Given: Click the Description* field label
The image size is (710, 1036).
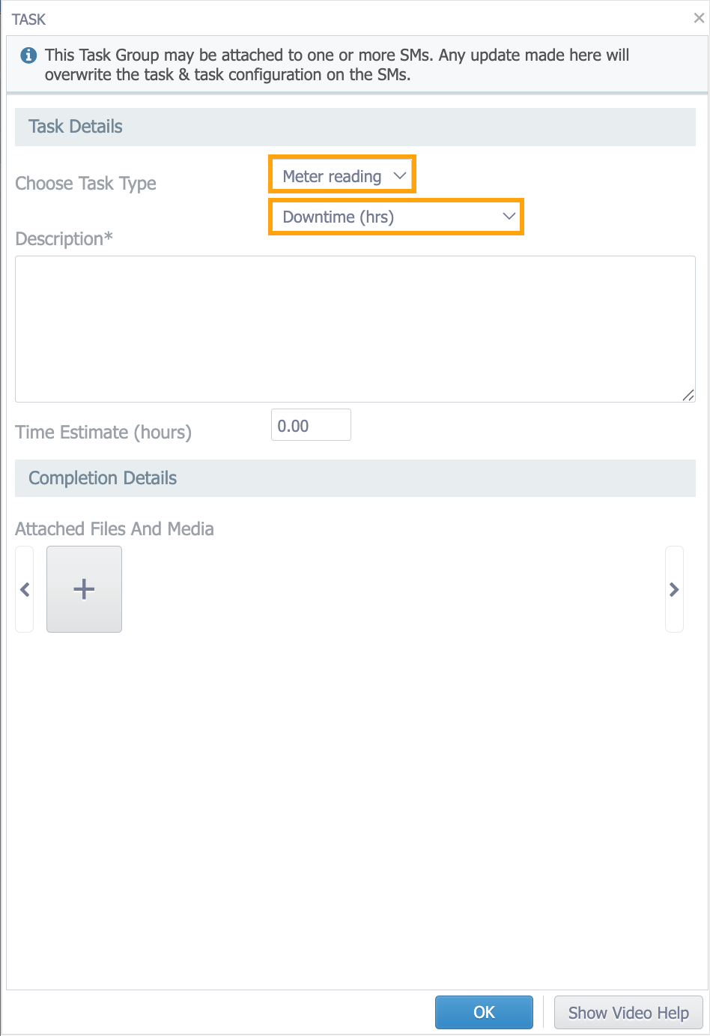Looking at the screenshot, I should click(x=64, y=239).
